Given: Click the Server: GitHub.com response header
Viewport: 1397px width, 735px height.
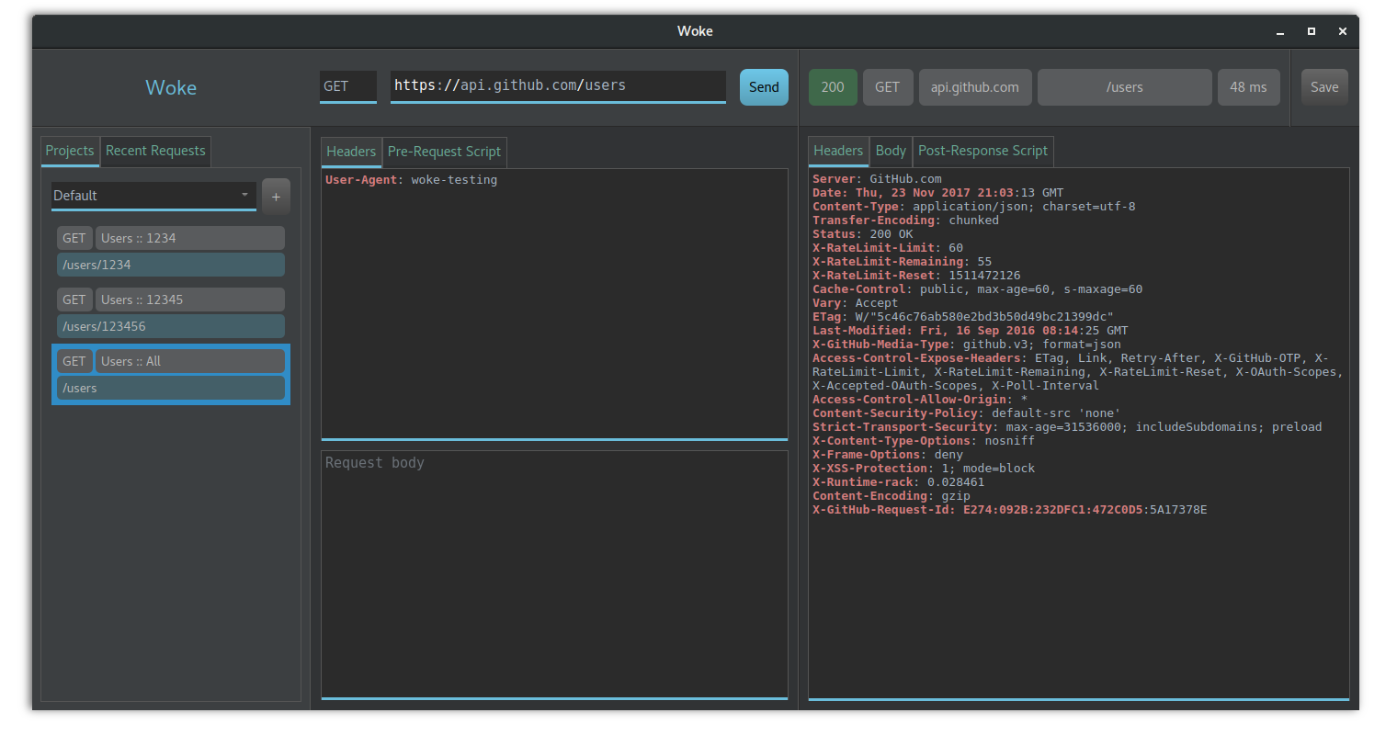Looking at the screenshot, I should pos(877,179).
